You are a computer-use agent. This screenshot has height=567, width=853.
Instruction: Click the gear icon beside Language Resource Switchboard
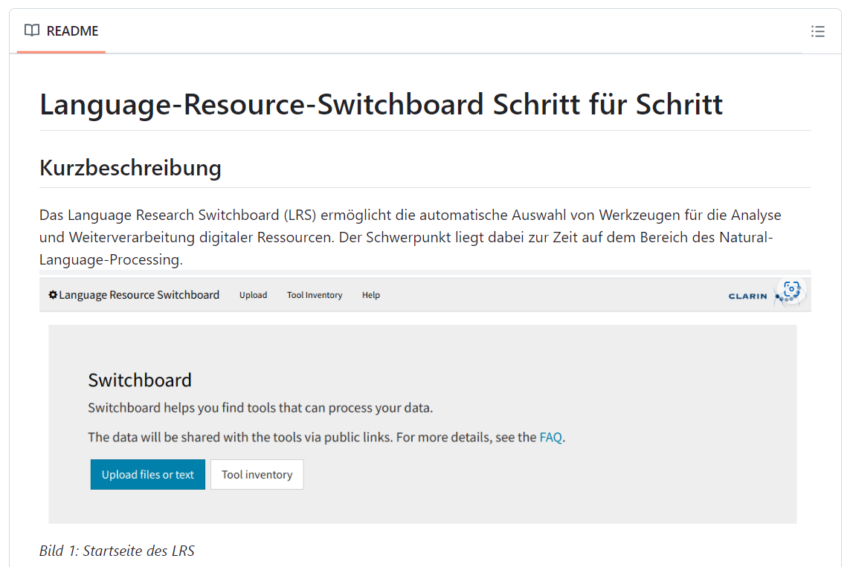[51, 295]
